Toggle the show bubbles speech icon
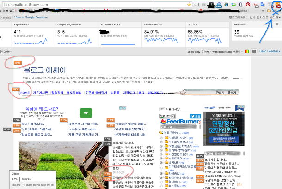The width and height of the screenshot is (282, 189). [254, 52]
